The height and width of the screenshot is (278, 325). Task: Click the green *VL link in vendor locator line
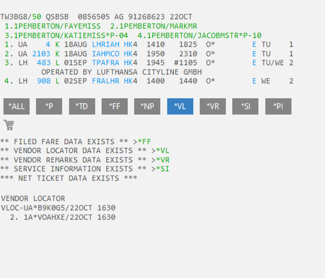click(x=163, y=151)
